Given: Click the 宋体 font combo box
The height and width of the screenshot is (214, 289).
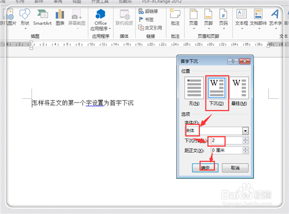Looking at the screenshot, I should pyautogui.click(x=217, y=131).
